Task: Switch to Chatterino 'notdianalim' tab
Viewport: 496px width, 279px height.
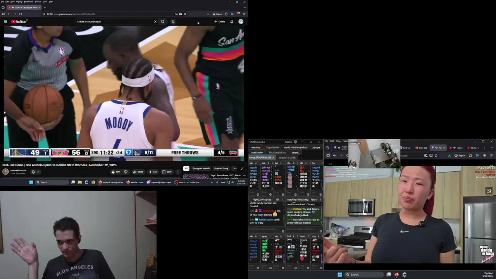Action: 257,153
